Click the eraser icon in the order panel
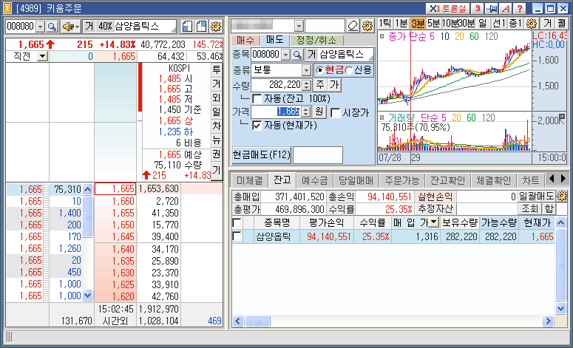 click(352, 26)
